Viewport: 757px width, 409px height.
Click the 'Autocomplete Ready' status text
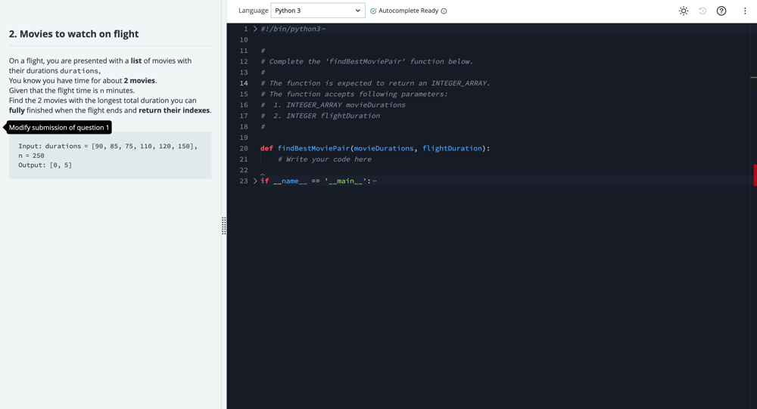(x=409, y=11)
